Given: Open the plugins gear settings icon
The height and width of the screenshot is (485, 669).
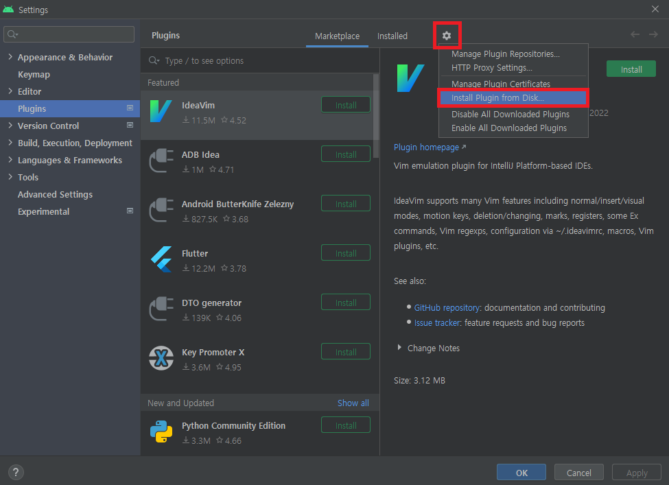Looking at the screenshot, I should pos(446,36).
